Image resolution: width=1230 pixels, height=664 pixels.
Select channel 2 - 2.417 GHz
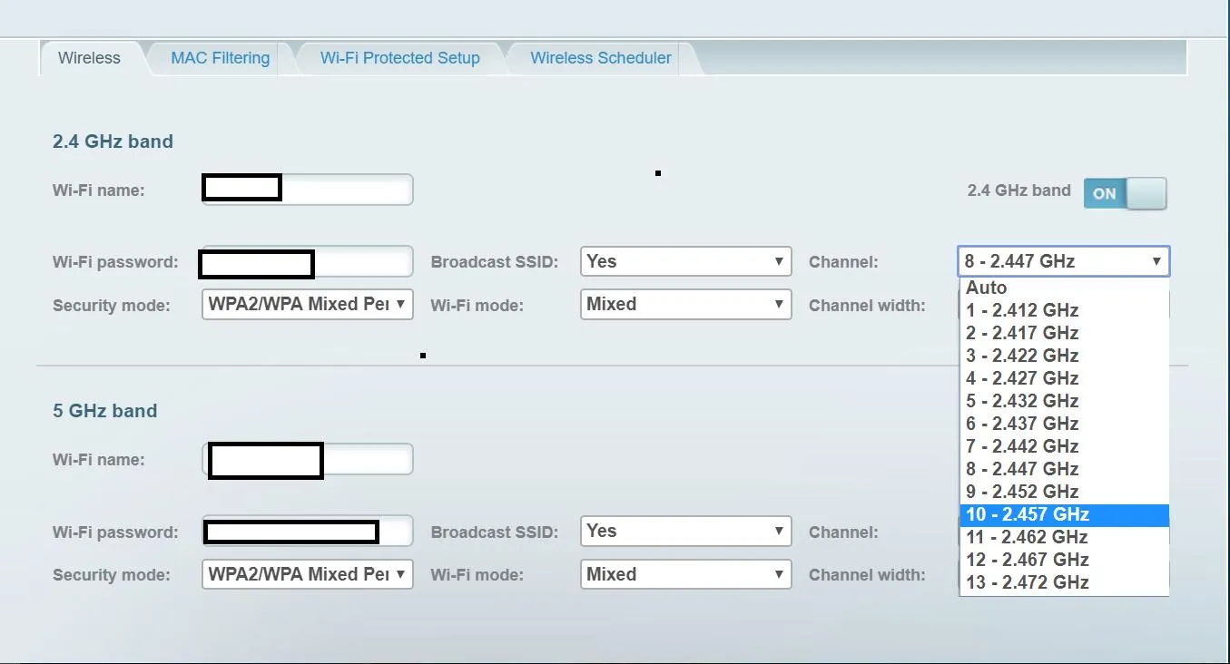click(1064, 333)
